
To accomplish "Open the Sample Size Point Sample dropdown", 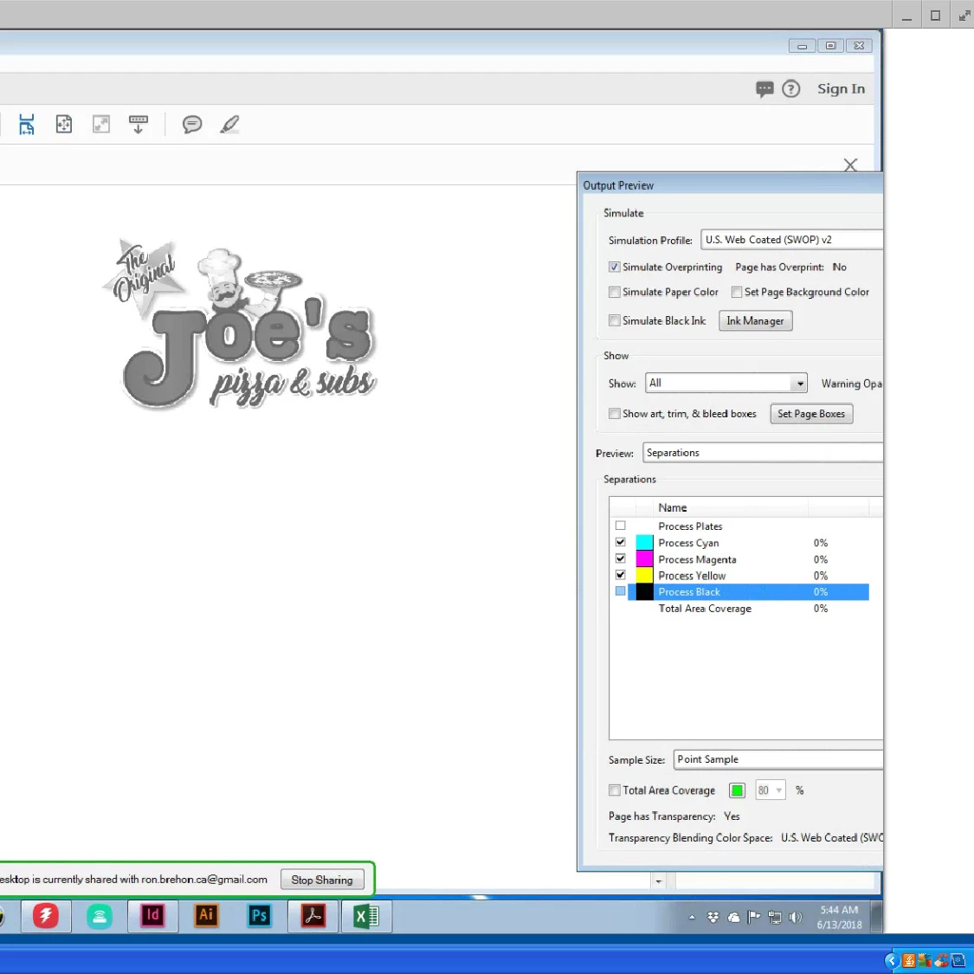I will click(777, 759).
